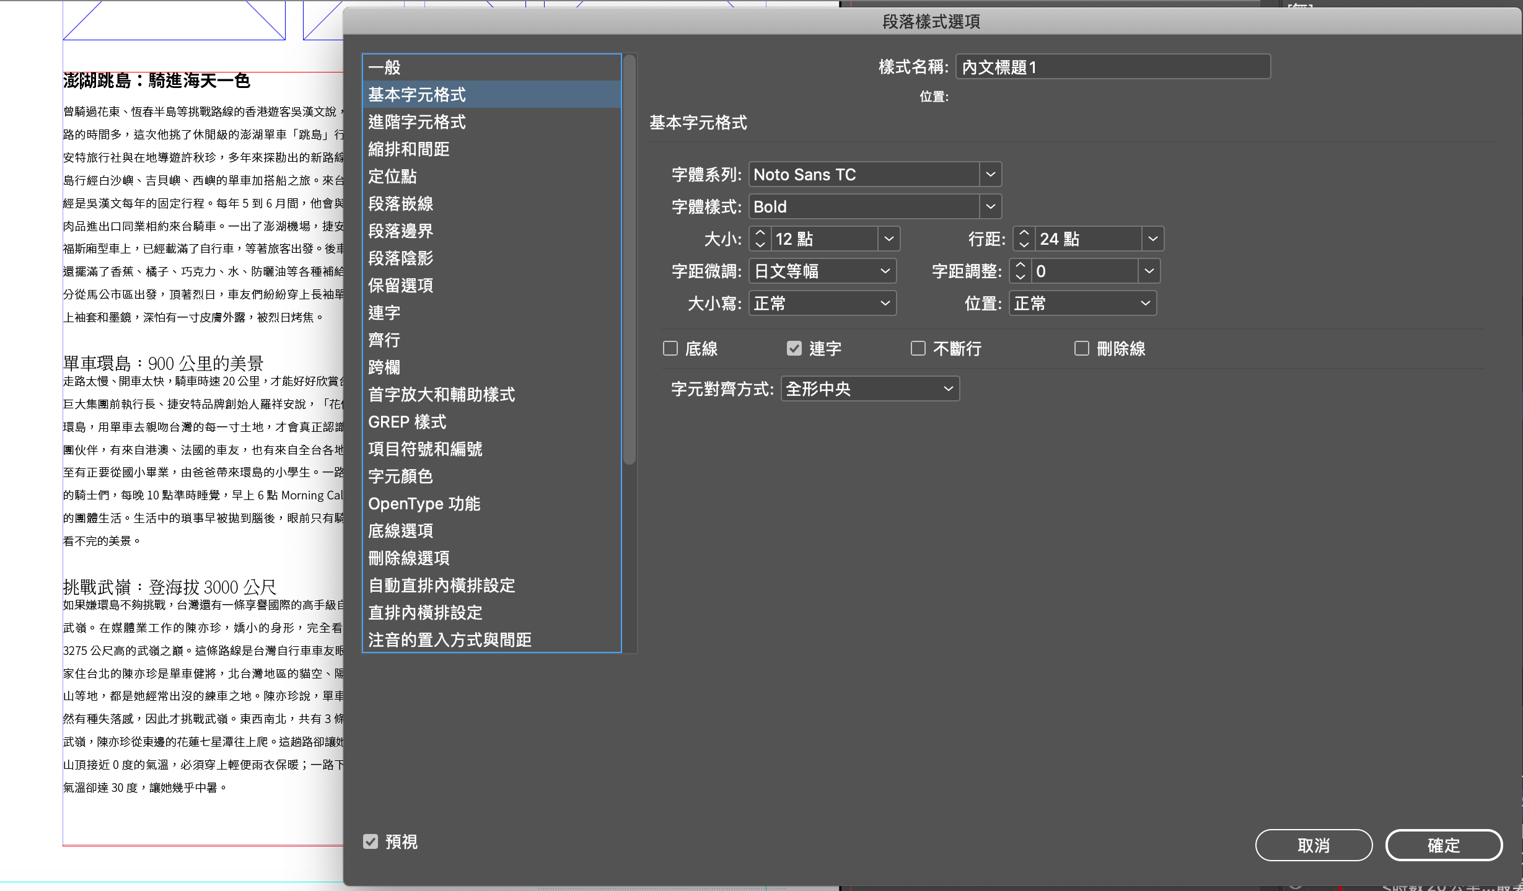Image resolution: width=1523 pixels, height=891 pixels.
Task: Open the 行距 24 點 dropdown arrow
Action: click(1152, 239)
